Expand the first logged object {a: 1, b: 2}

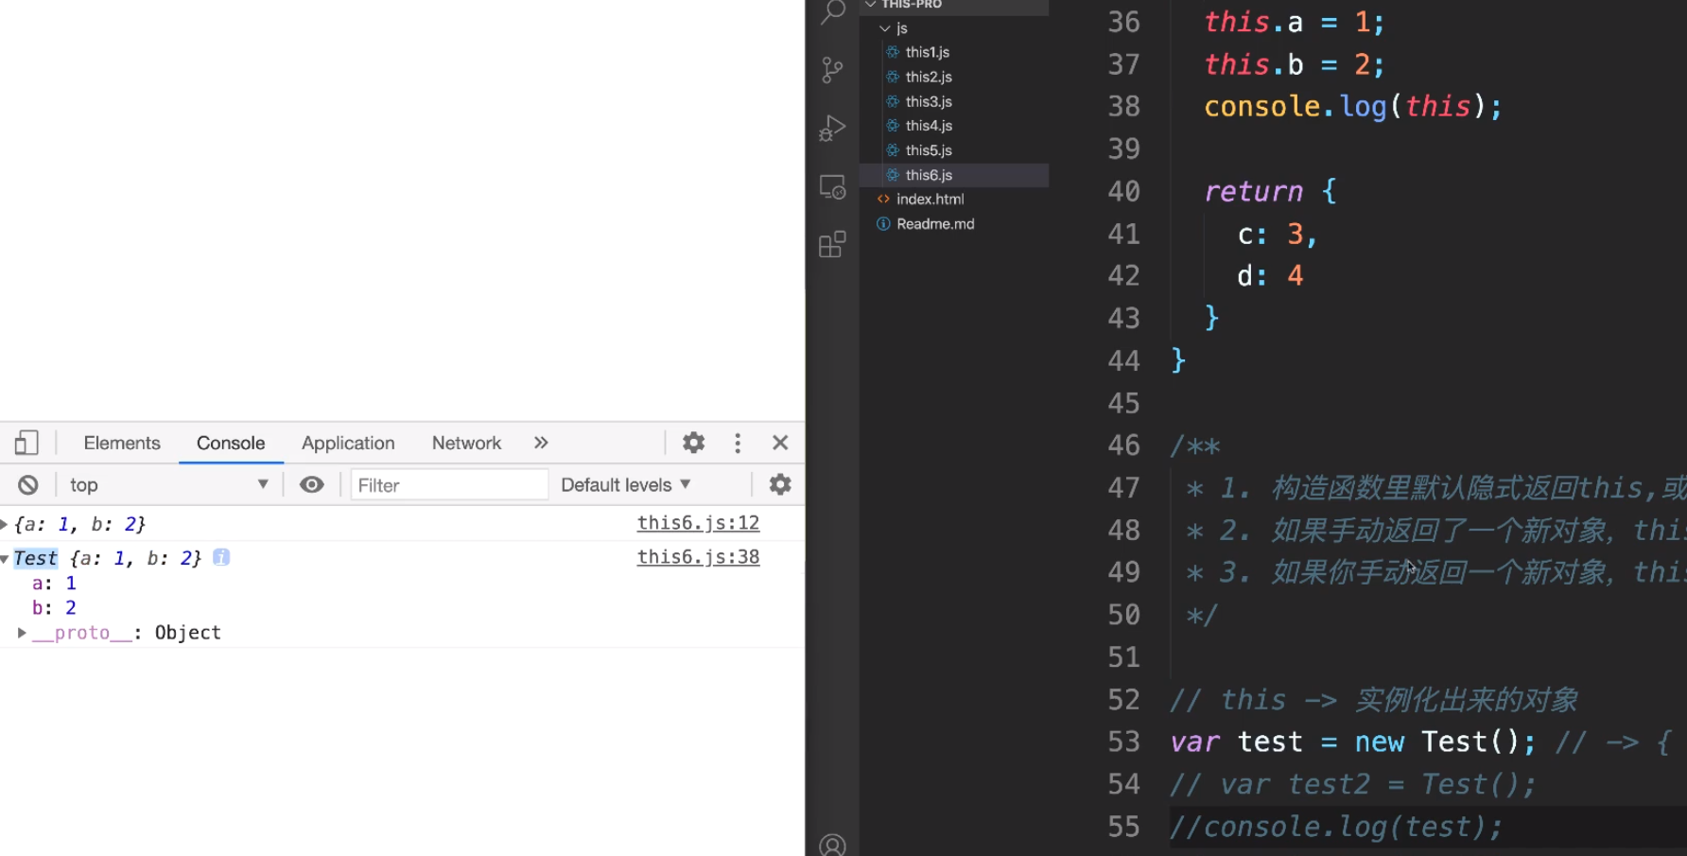[x=5, y=524]
